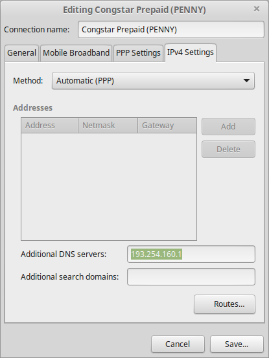
Task: Click the Add address button
Action: [228, 126]
